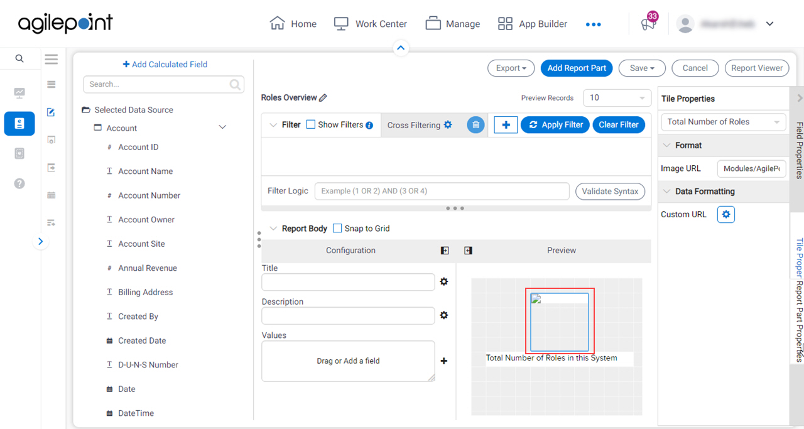Open Work Center in top navigation

click(370, 24)
